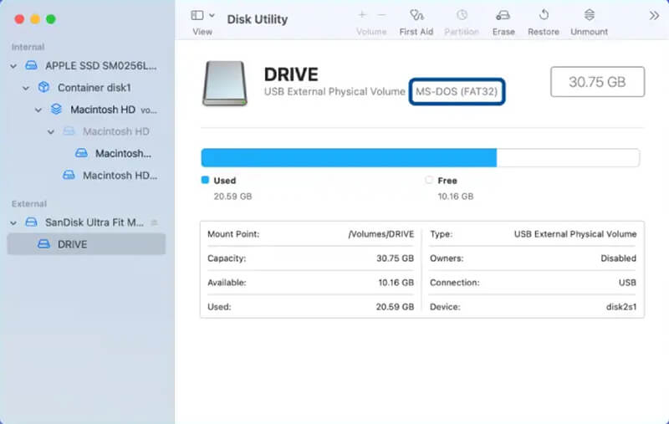
Task: Click the large DRIVE disk image
Action: [225, 83]
